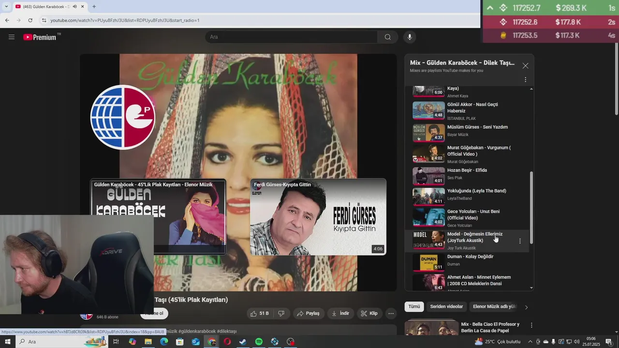Open Microsoft Store from taskbar
Image resolution: width=619 pixels, height=348 pixels.
(179, 342)
